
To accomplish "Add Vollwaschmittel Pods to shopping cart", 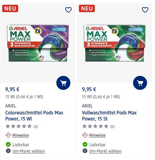I will click(140, 83).
